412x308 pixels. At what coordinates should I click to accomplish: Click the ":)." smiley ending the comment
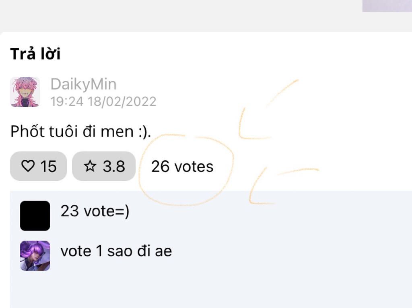(144, 132)
